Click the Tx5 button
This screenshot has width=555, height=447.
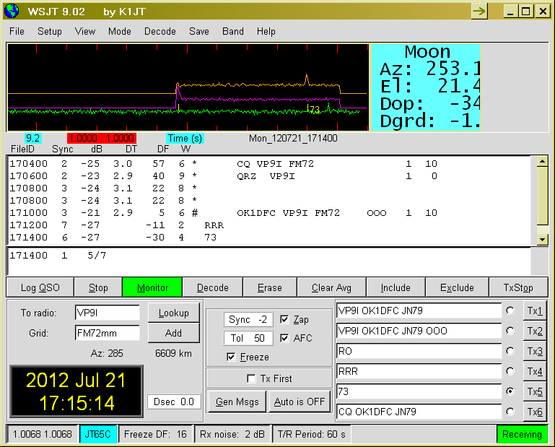click(x=535, y=391)
